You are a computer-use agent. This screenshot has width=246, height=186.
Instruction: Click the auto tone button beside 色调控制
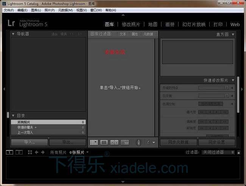pyautogui.click(x=210, y=104)
